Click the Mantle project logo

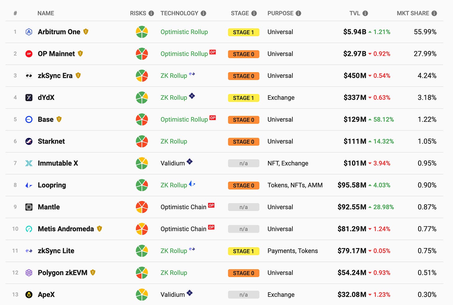[29, 207]
